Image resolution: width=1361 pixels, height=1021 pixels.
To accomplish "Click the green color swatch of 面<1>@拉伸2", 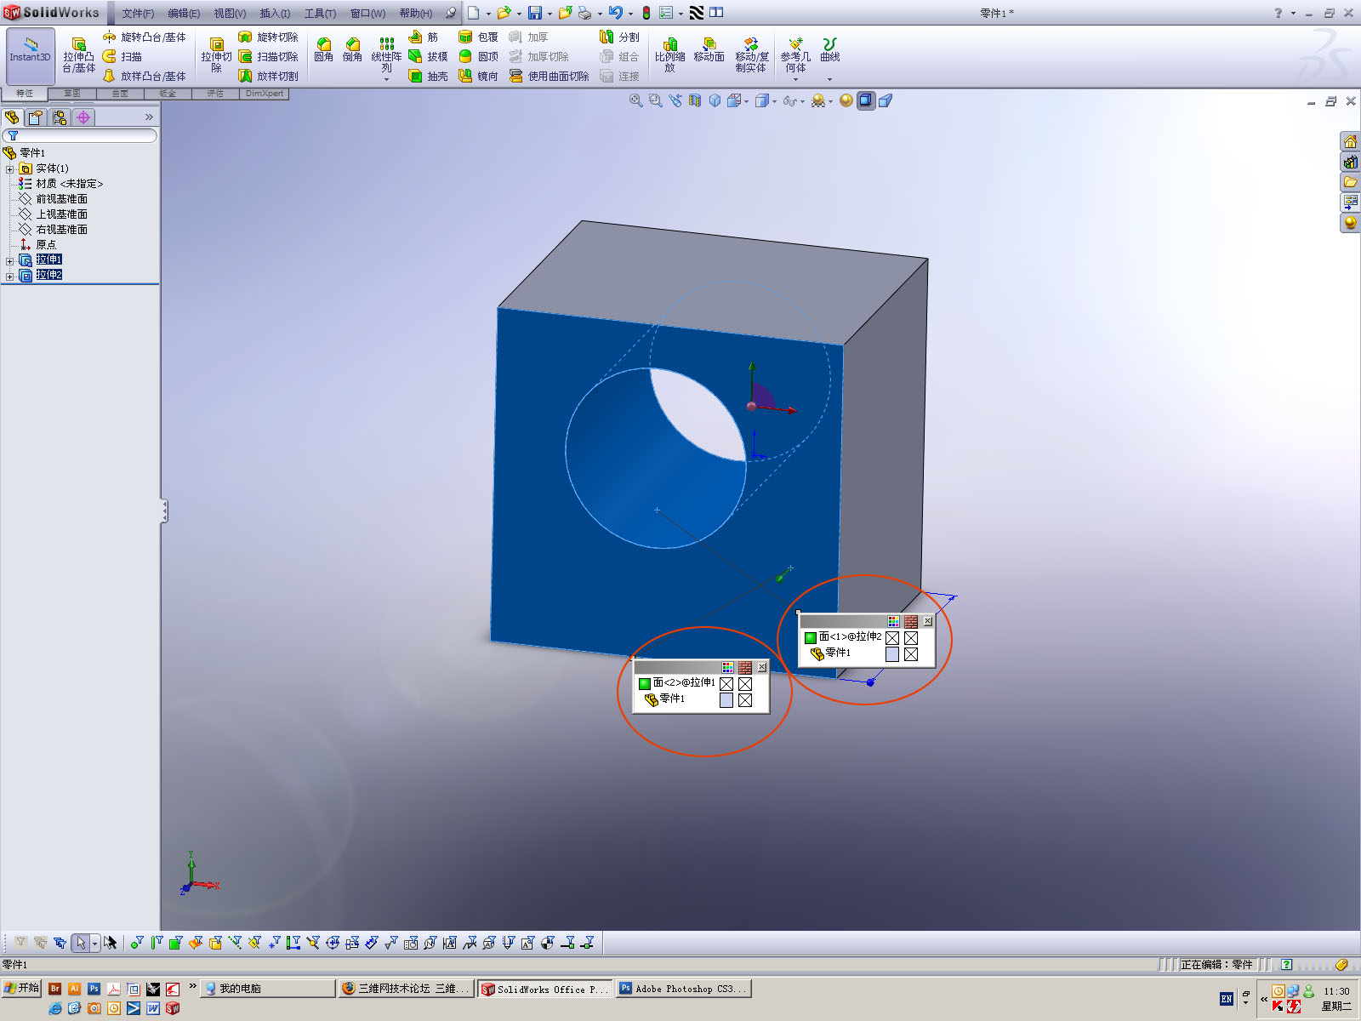I will [x=811, y=637].
